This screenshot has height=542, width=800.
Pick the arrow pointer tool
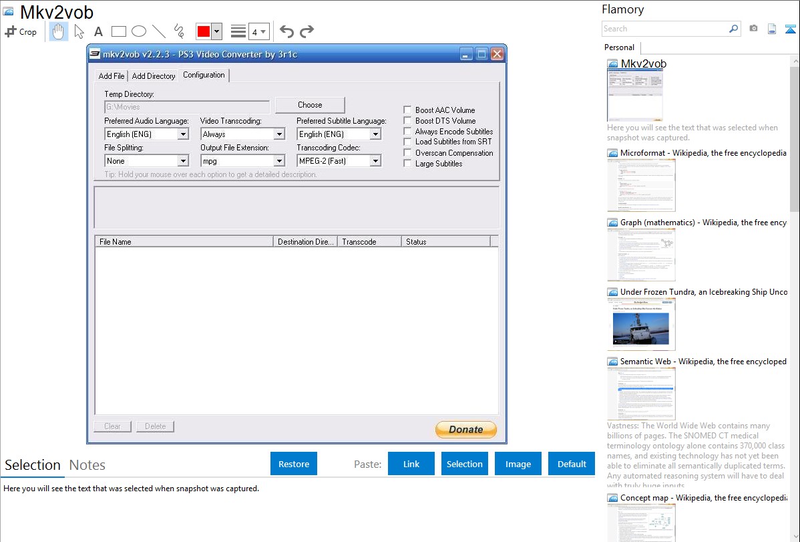79,31
